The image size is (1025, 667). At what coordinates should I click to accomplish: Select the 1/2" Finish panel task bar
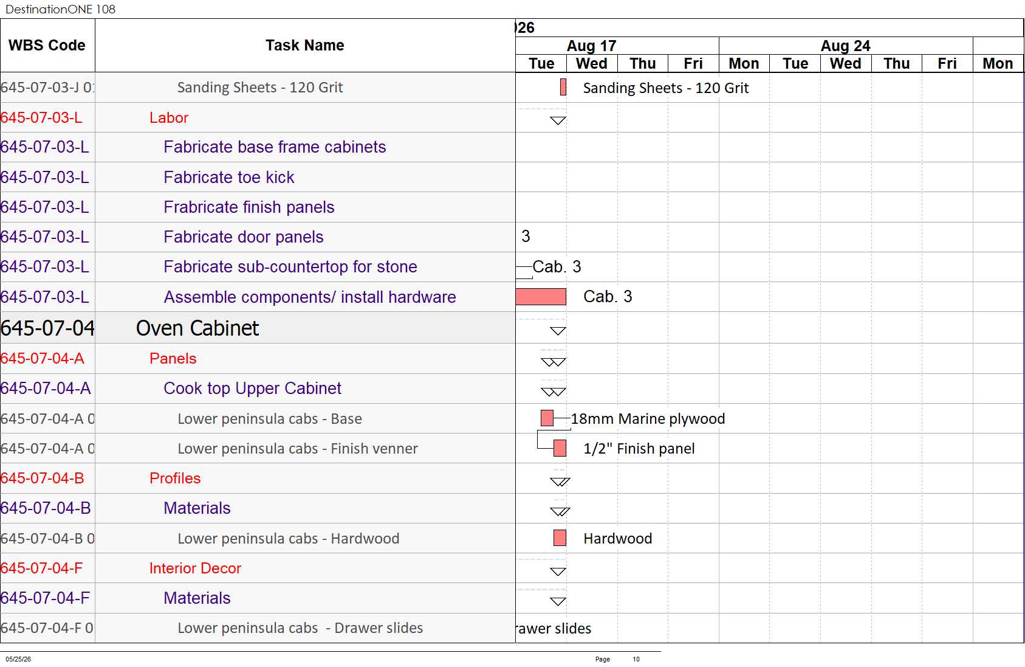click(x=560, y=448)
